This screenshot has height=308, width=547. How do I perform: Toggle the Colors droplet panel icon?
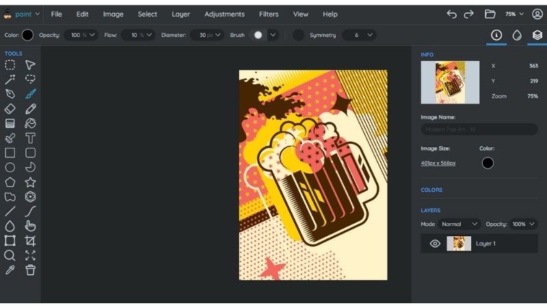coord(517,35)
